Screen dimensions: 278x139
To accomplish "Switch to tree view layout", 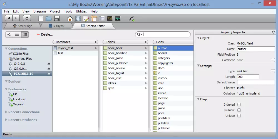I will tap(9, 34).
